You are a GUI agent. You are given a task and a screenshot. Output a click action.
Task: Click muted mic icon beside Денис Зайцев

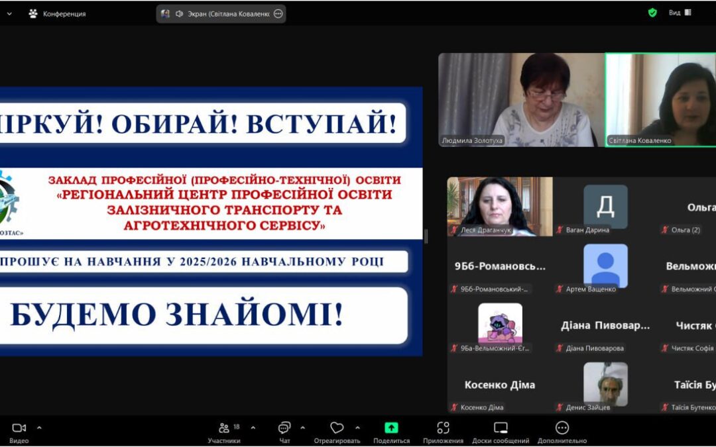[560, 408]
